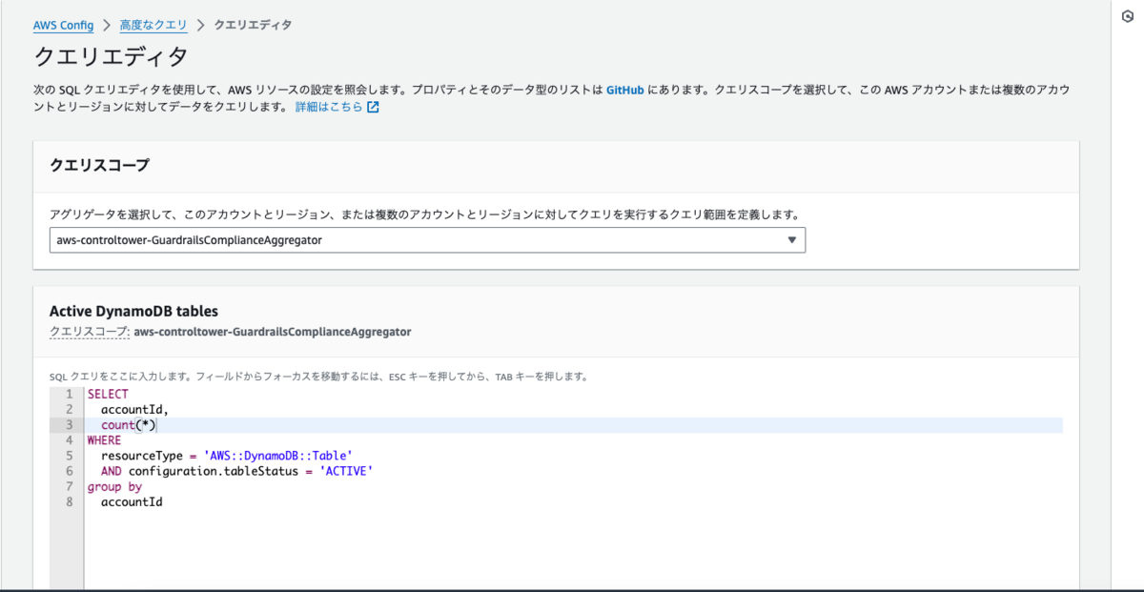The image size is (1144, 592).
Task: Click group by keyword on line 7
Action: (114, 486)
